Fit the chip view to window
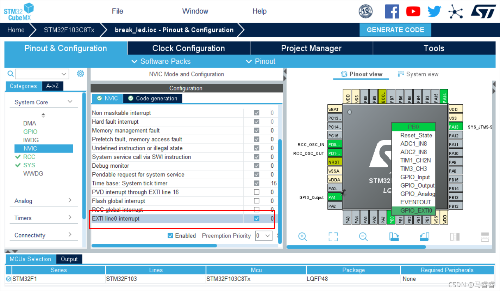500x291 pixels. [x=333, y=236]
